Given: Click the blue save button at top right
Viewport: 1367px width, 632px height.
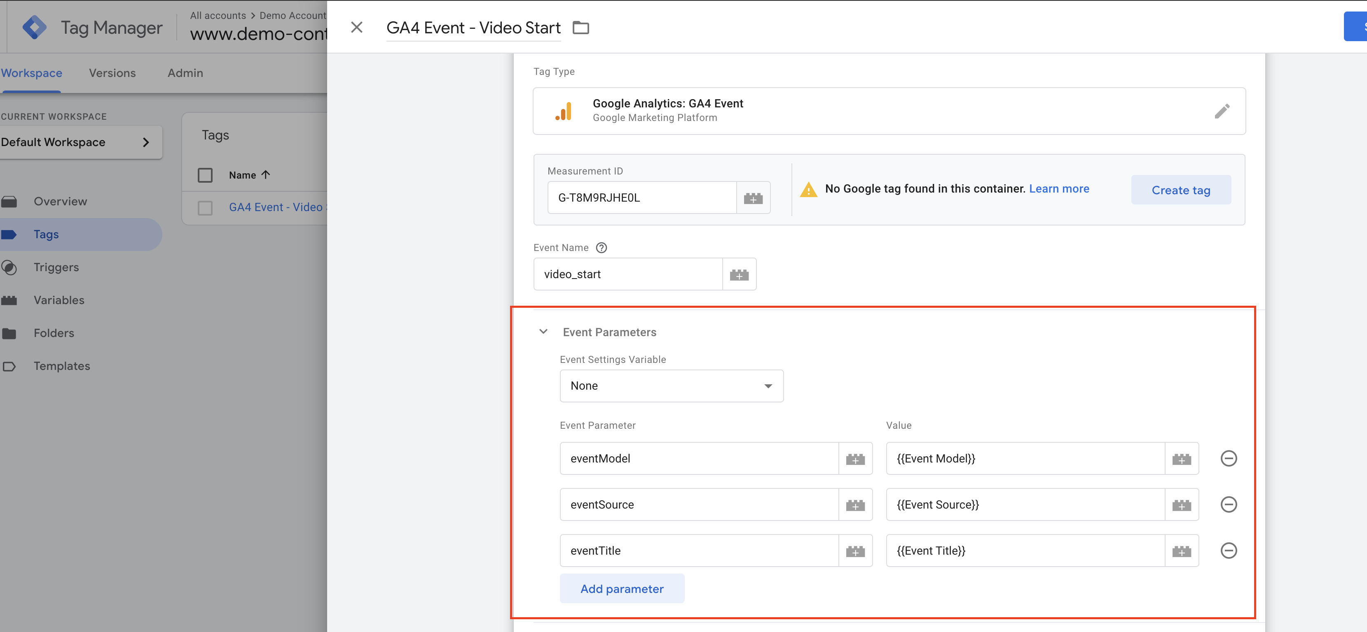Looking at the screenshot, I should (1355, 26).
